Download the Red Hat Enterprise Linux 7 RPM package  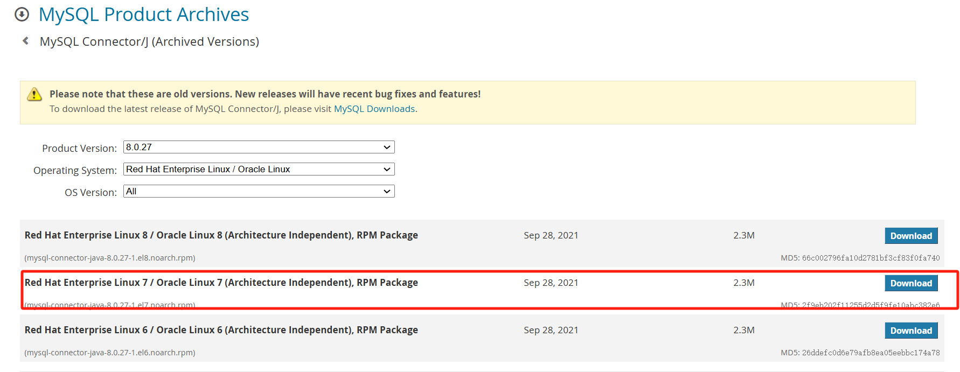coord(911,283)
